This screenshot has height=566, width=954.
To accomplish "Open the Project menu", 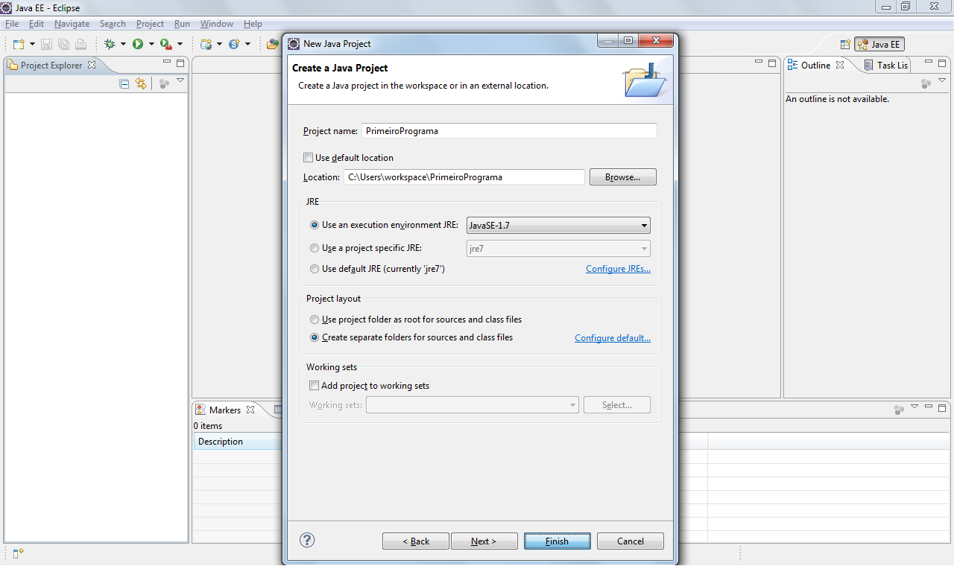I will [150, 24].
